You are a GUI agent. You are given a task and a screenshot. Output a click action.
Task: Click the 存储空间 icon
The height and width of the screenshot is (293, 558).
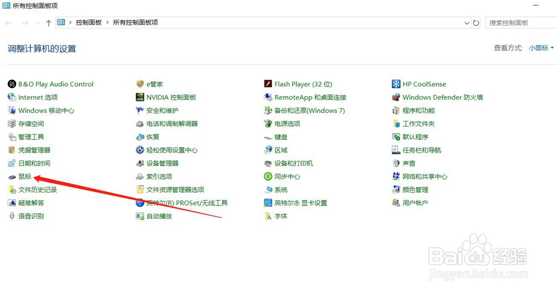point(12,124)
